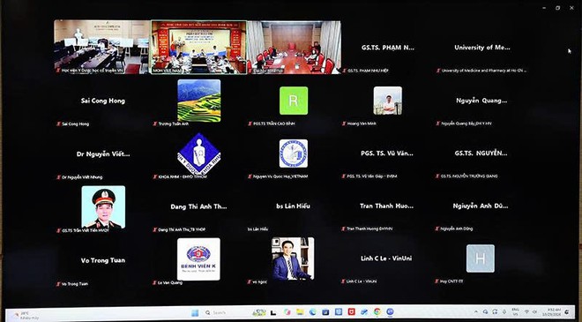This screenshot has width=582, height=322.
Task: Click the muted mic icon beside Vo Trong Tuan label
Action: 59,284
